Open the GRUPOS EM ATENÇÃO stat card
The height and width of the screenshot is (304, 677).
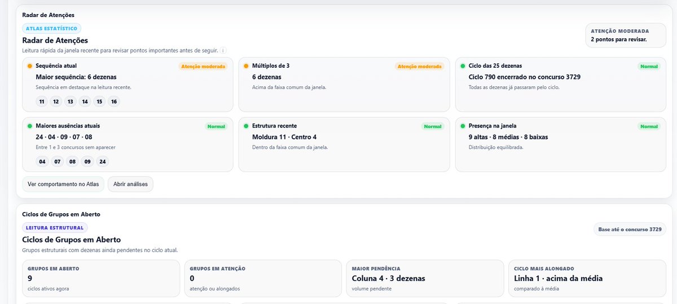(x=263, y=278)
